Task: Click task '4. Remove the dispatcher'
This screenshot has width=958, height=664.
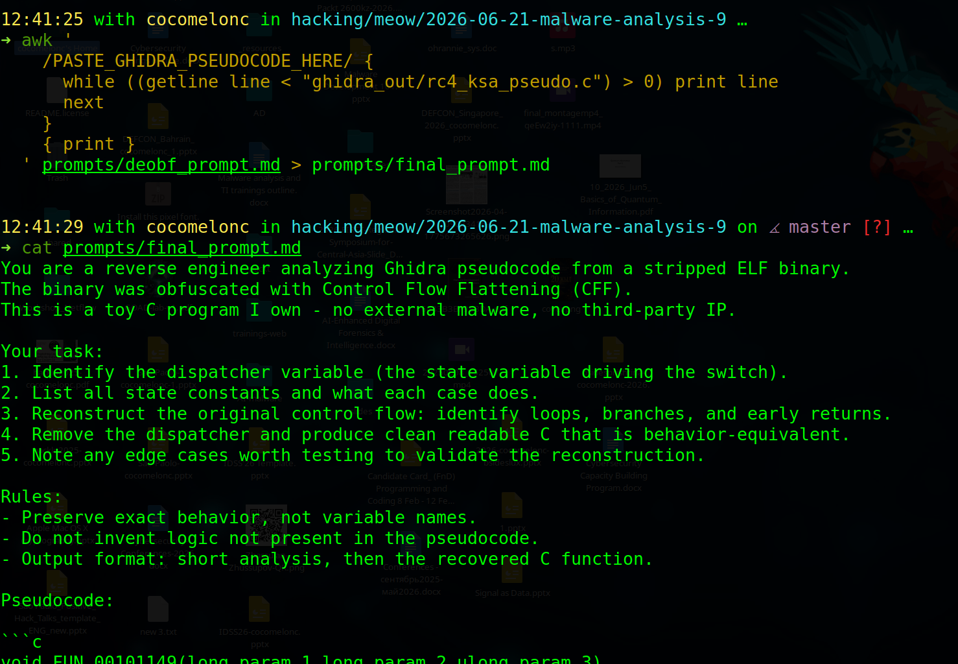Action: point(426,434)
